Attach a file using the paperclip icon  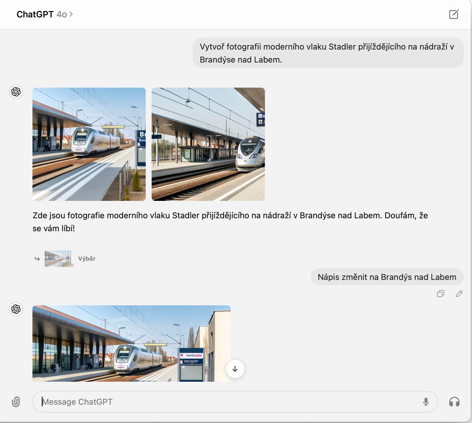[x=16, y=402]
